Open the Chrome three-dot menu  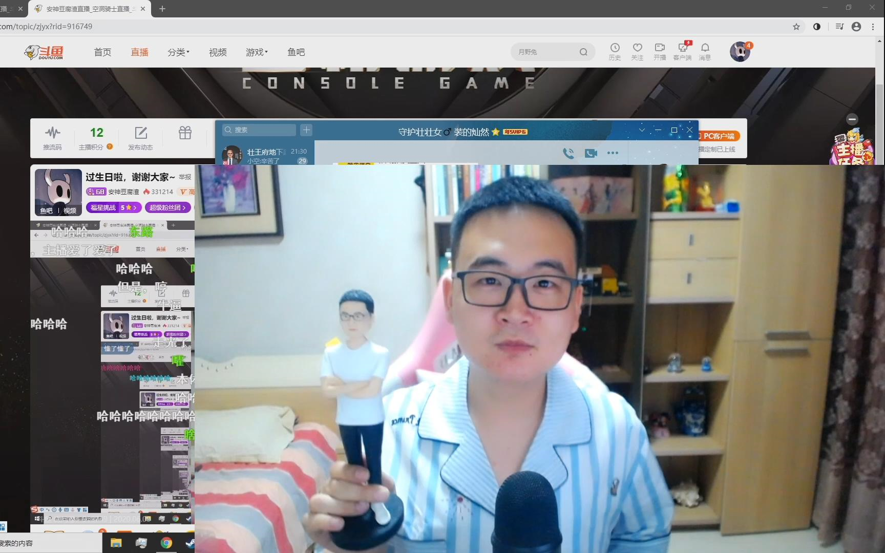click(873, 27)
